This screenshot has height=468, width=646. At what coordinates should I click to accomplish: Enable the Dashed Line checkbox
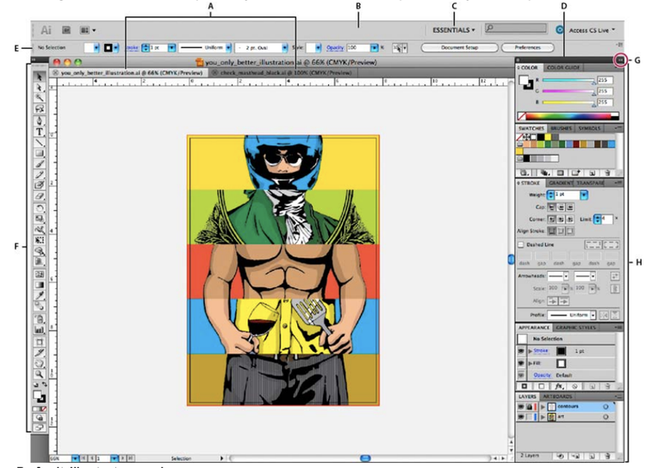[x=521, y=244]
